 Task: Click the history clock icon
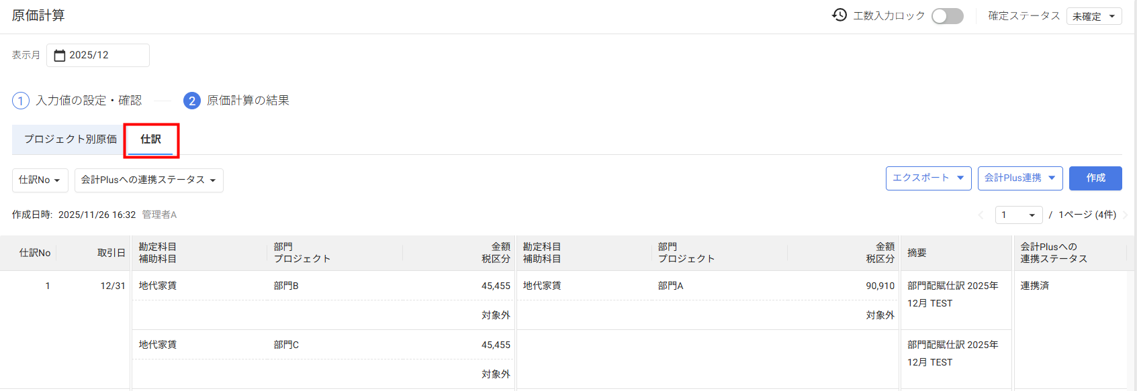point(839,15)
